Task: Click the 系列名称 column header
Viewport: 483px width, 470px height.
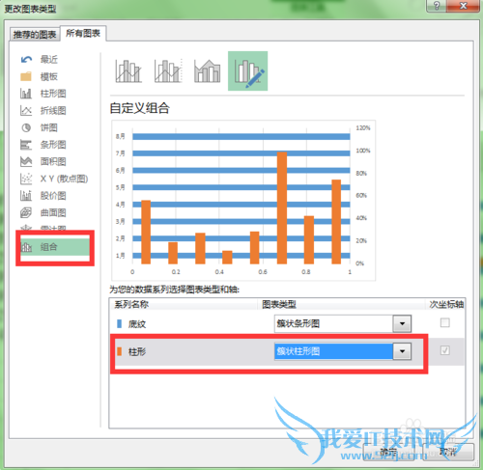Action: (131, 304)
